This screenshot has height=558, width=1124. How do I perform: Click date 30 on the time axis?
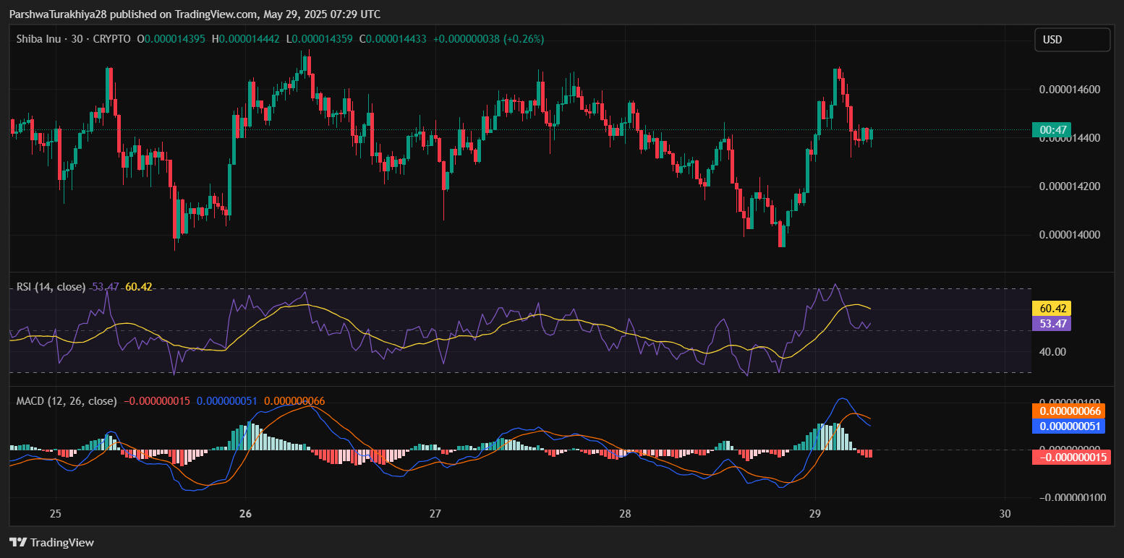click(1004, 514)
